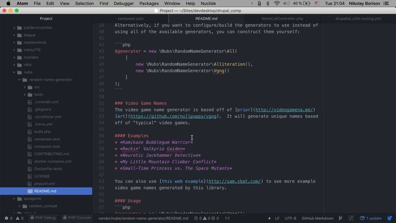Expand the mikey179 folder
The width and height of the screenshot is (396, 223).
click(14, 50)
